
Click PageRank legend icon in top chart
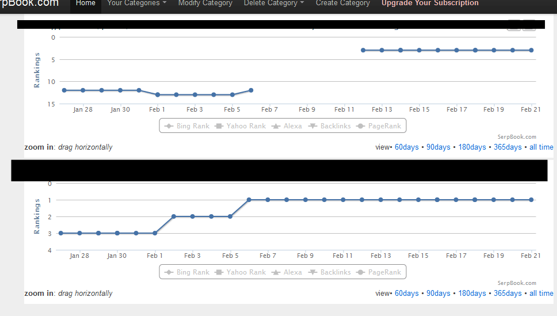(360, 126)
